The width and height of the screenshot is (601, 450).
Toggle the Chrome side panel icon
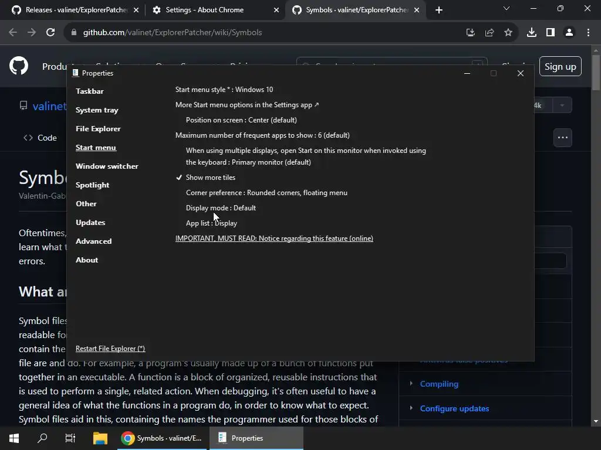coord(551,33)
